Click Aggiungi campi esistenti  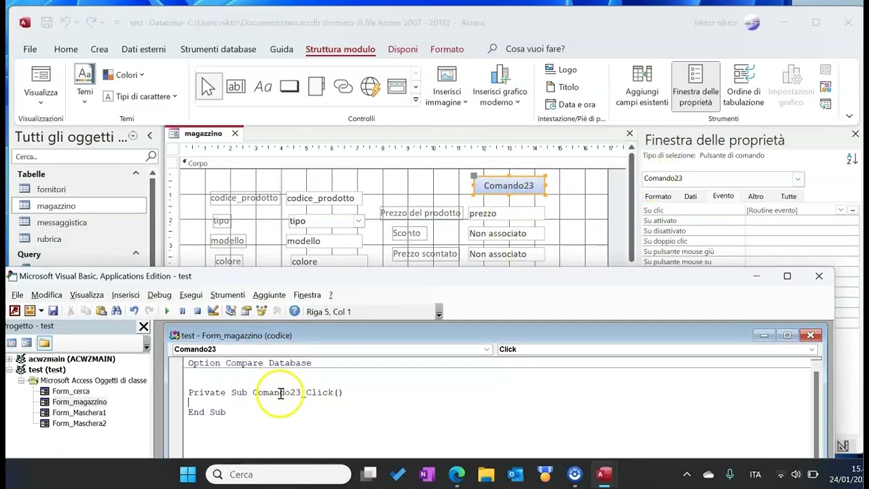[642, 86]
